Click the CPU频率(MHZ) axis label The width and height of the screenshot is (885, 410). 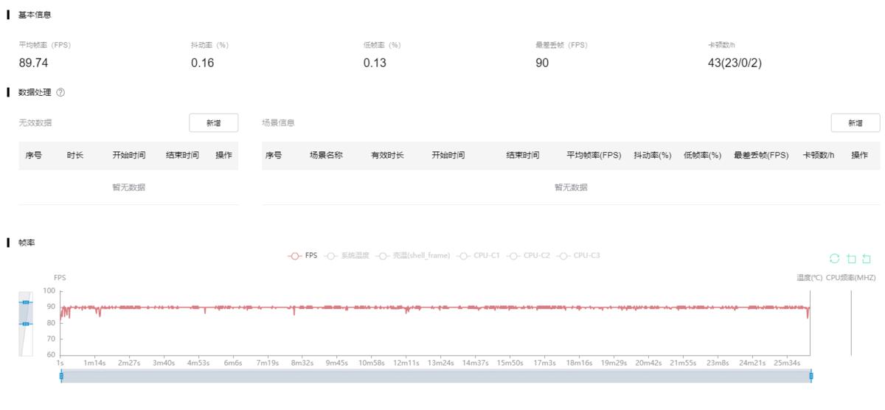point(850,278)
